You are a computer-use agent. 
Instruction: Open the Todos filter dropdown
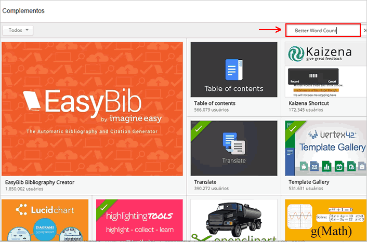(18, 30)
